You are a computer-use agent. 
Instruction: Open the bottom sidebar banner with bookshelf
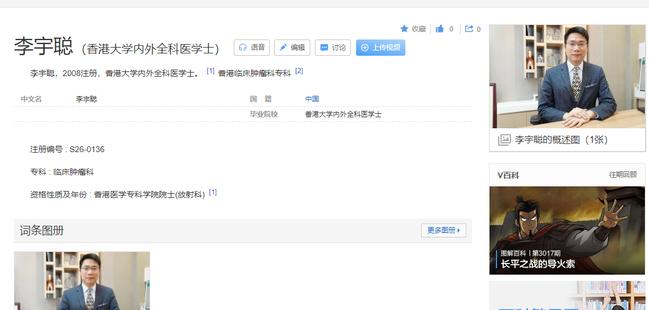click(567, 296)
